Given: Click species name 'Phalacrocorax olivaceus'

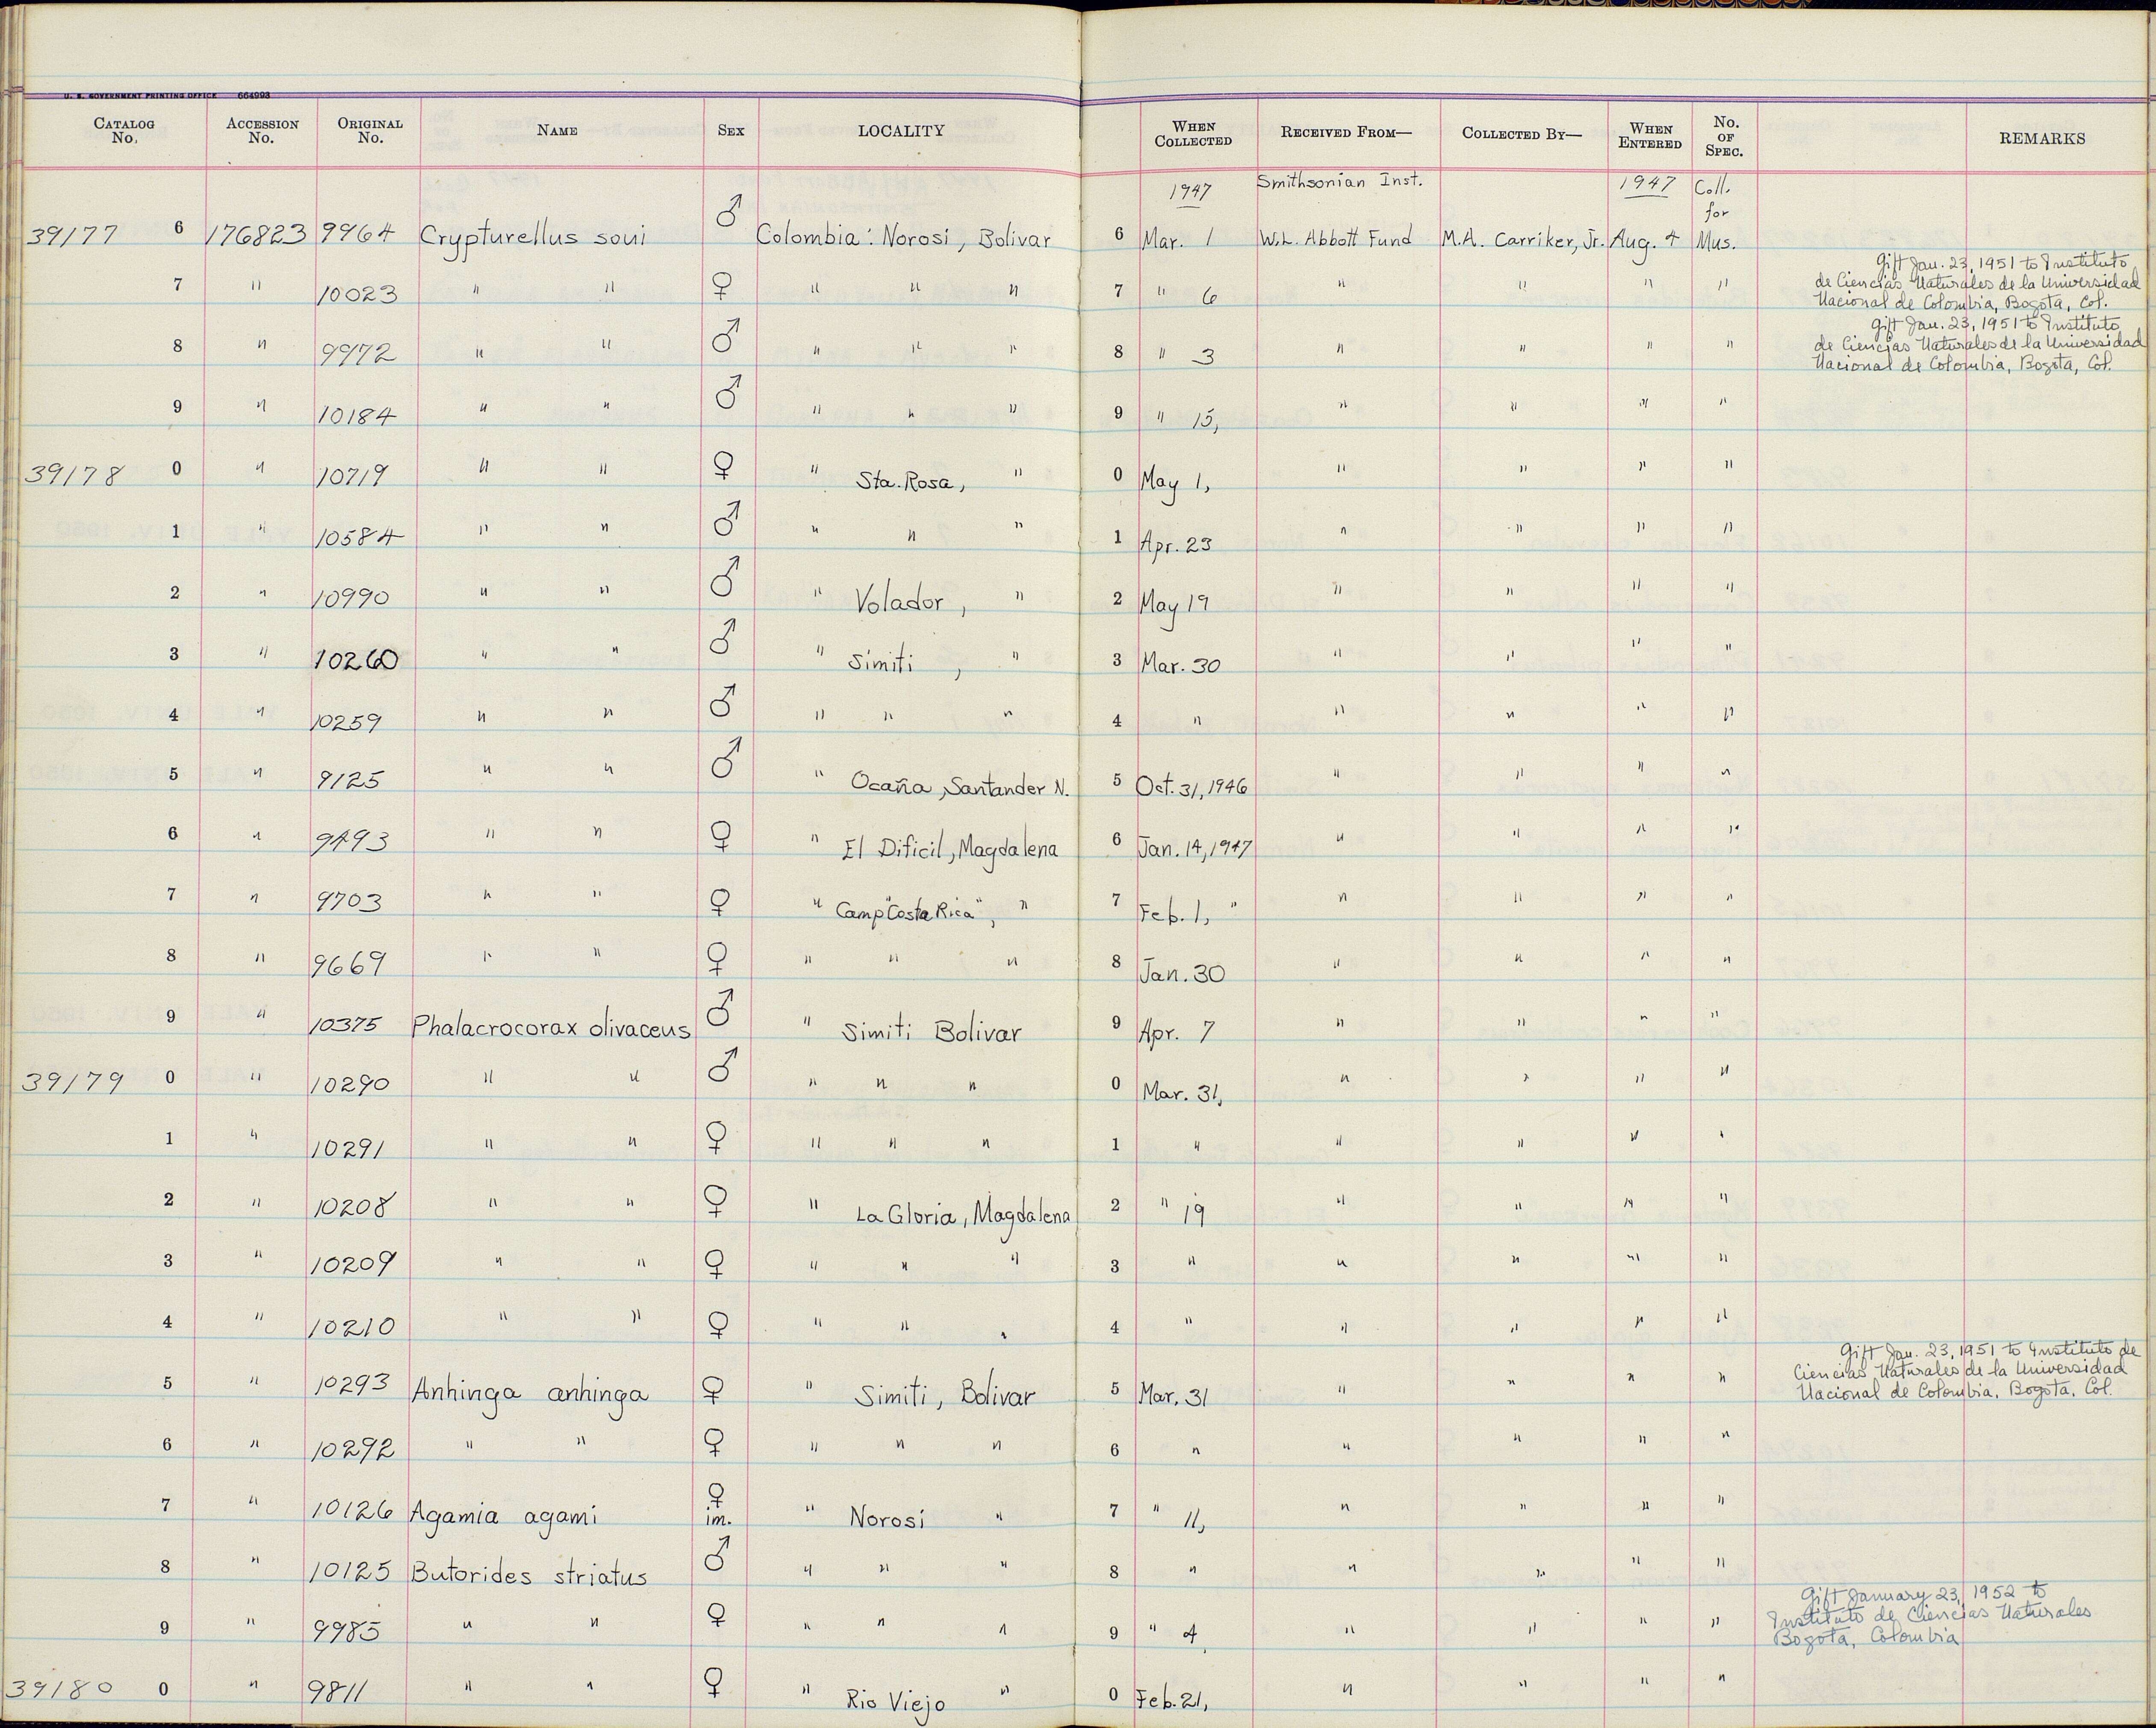Looking at the screenshot, I should point(552,1028).
